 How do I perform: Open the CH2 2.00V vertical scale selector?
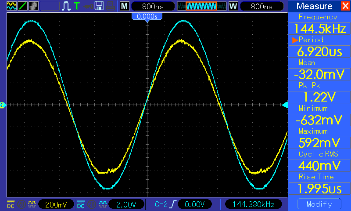pos(126,204)
